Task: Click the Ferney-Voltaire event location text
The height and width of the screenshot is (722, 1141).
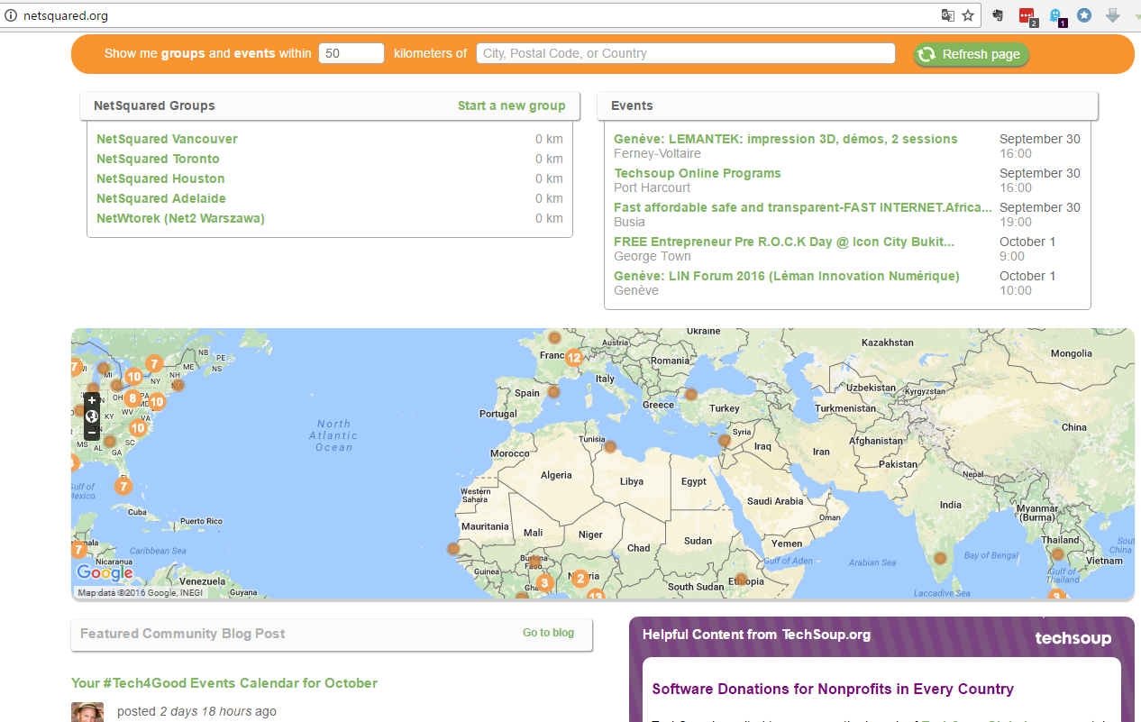Action: tap(657, 153)
